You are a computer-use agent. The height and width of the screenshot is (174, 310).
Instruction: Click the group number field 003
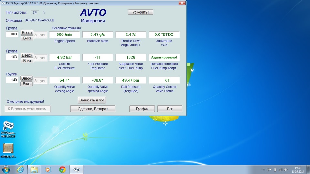coord(12,34)
